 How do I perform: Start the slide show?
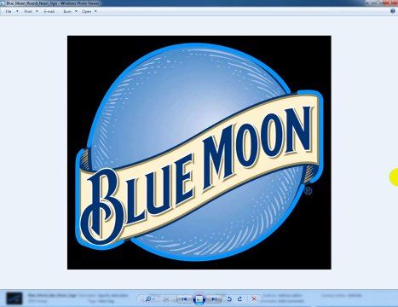[199, 299]
